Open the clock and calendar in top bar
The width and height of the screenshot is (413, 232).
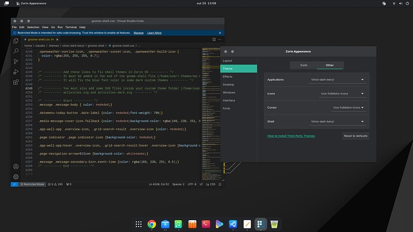[x=206, y=4]
